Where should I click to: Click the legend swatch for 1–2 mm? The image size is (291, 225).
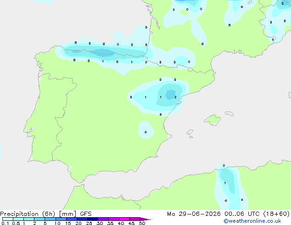[x=29, y=219]
